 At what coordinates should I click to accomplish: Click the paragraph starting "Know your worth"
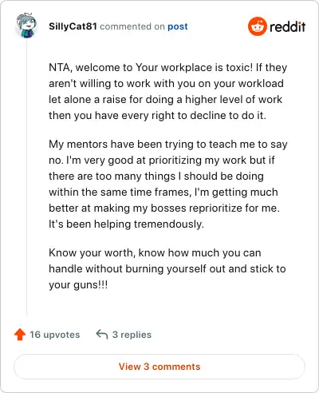click(x=167, y=269)
